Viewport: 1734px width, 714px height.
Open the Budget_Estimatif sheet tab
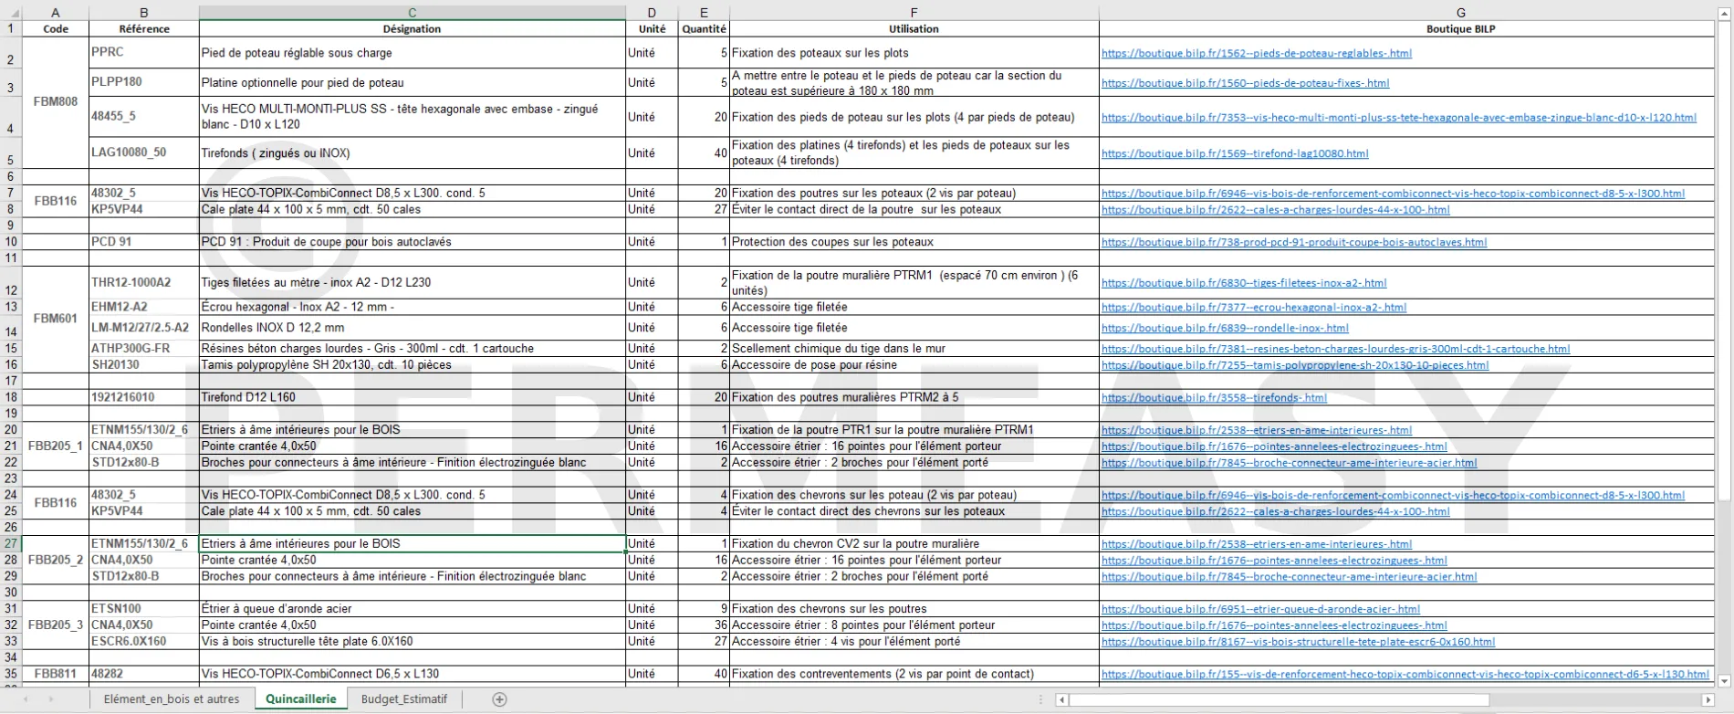[x=404, y=699]
